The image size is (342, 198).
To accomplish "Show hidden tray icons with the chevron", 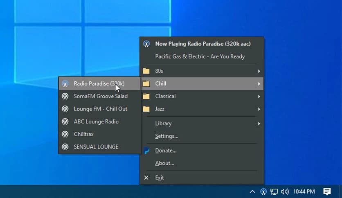I will coord(252,191).
